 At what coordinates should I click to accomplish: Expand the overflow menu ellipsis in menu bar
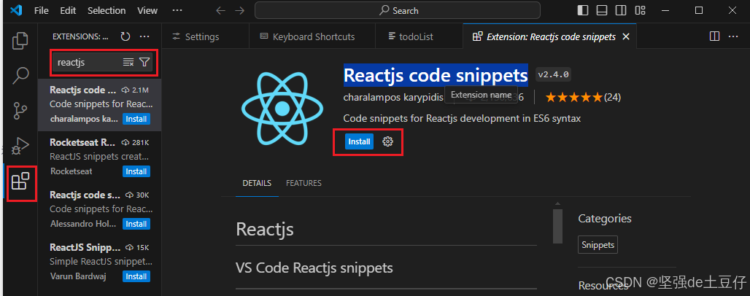pos(177,10)
